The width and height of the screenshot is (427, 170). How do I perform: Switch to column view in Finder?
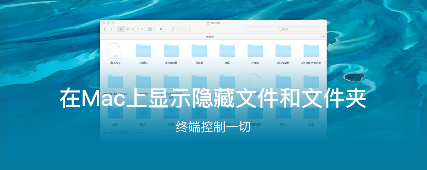pos(134,29)
